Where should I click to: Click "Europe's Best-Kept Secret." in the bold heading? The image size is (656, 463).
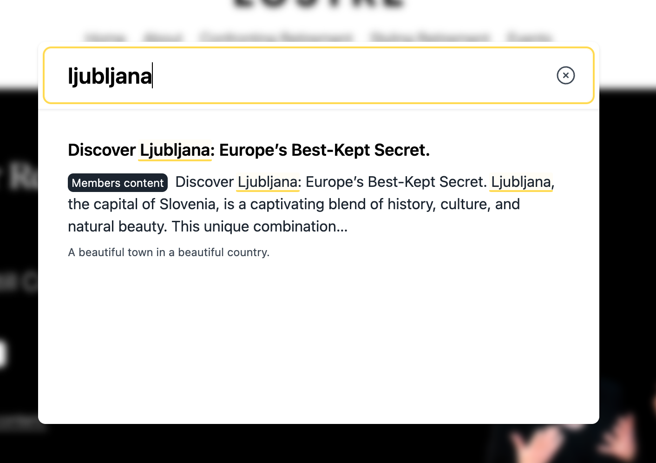coord(324,150)
